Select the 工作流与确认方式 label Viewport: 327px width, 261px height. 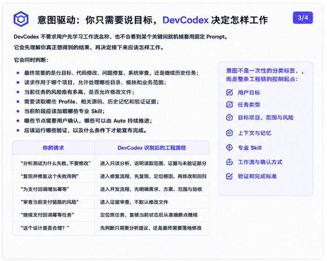[260, 162]
